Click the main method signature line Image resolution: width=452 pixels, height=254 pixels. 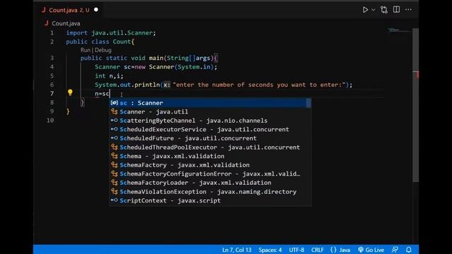149,58
